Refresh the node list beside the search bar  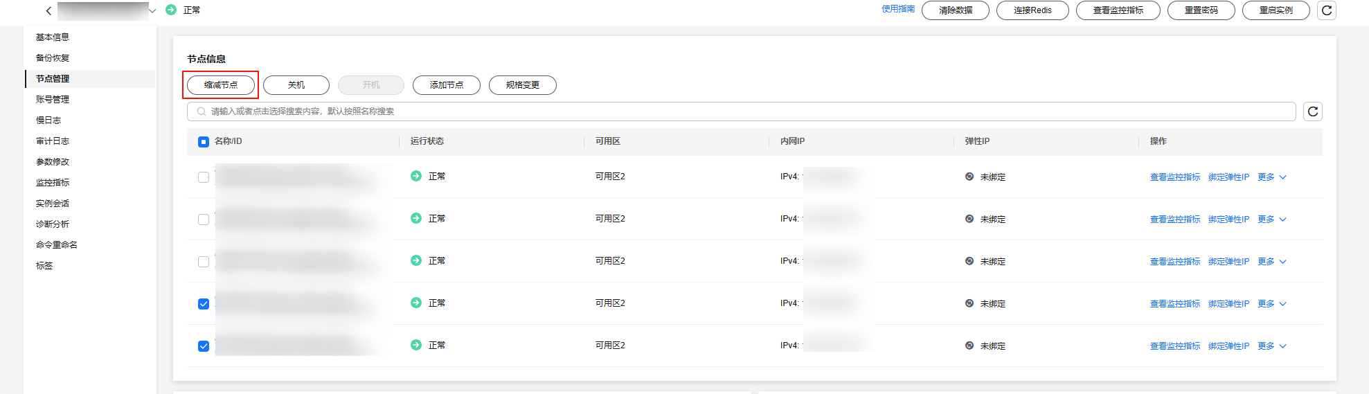pyautogui.click(x=1313, y=111)
